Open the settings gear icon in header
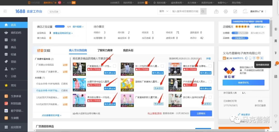Viewport: 279px width, 132px height. pyautogui.click(x=226, y=11)
